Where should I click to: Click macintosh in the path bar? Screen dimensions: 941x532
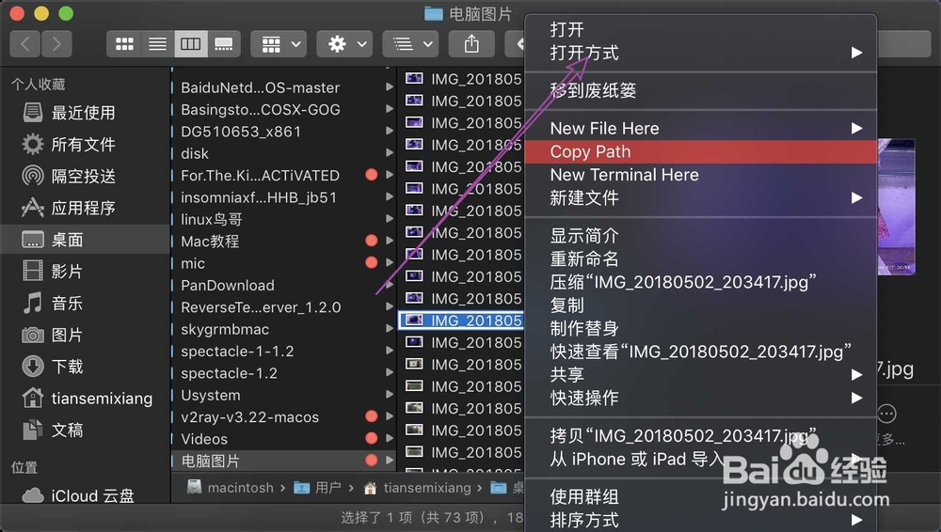click(231, 488)
